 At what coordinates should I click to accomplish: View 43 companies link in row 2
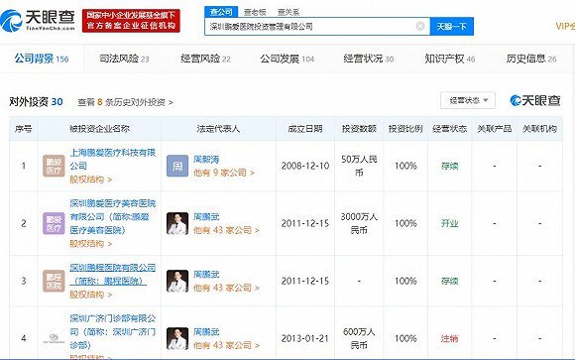(226, 230)
